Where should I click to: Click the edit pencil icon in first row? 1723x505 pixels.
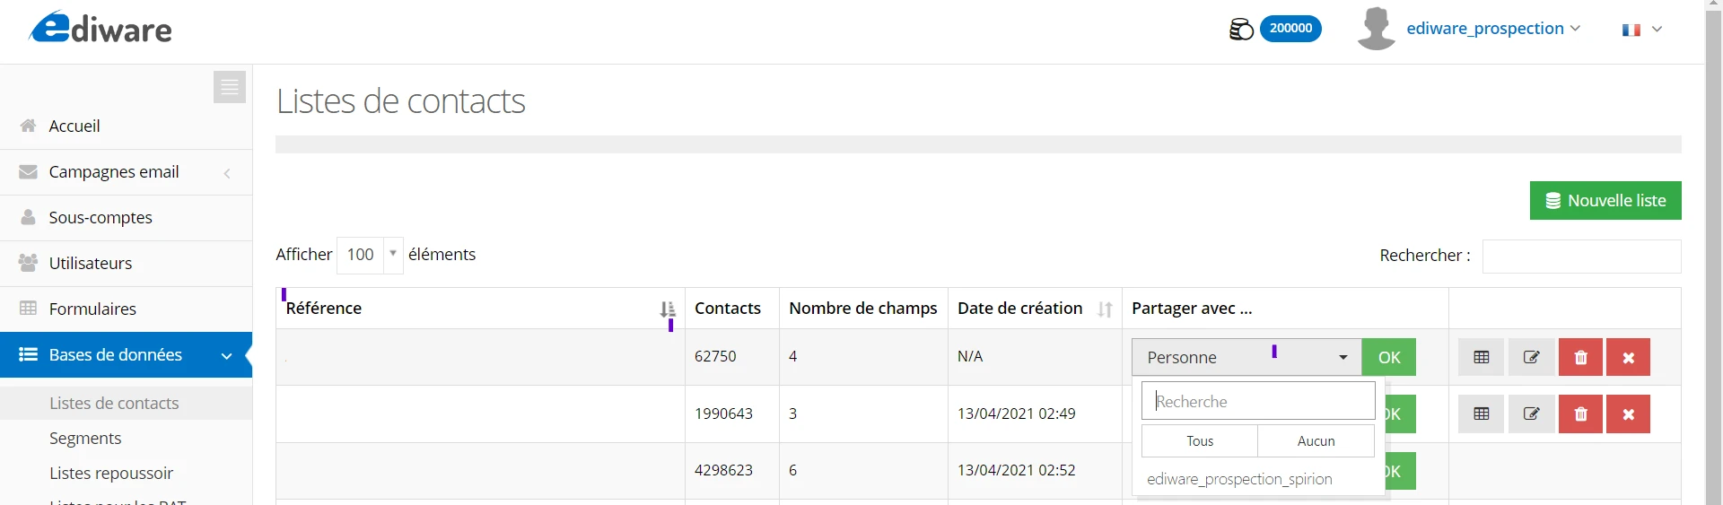point(1532,357)
